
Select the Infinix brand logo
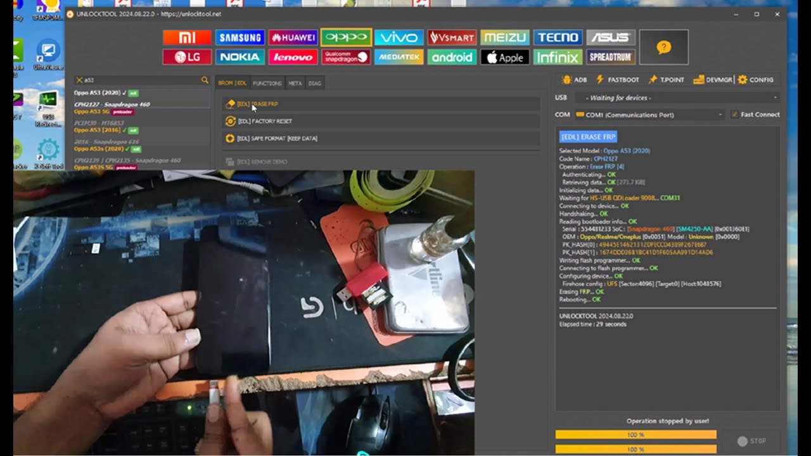pyautogui.click(x=558, y=57)
